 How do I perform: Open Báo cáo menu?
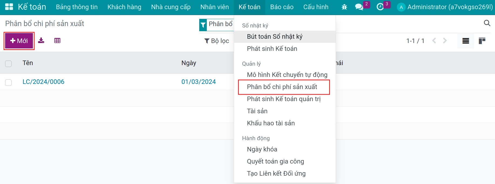pyautogui.click(x=282, y=7)
